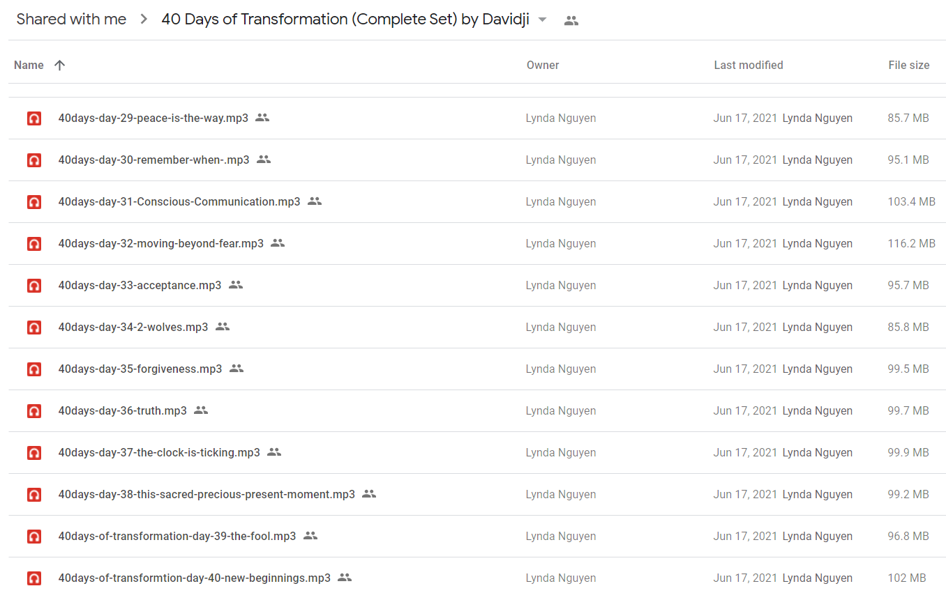
Task: Click the 96.8 MB file size value
Action: (x=908, y=537)
